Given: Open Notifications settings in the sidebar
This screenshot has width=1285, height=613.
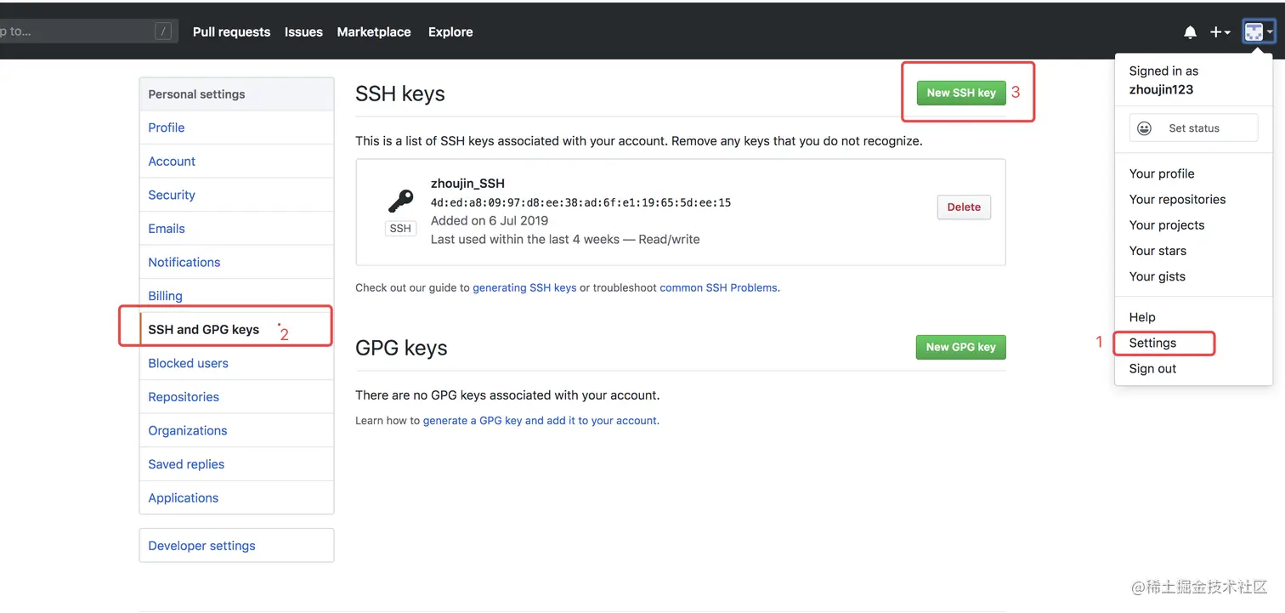Looking at the screenshot, I should pyautogui.click(x=236, y=262).
